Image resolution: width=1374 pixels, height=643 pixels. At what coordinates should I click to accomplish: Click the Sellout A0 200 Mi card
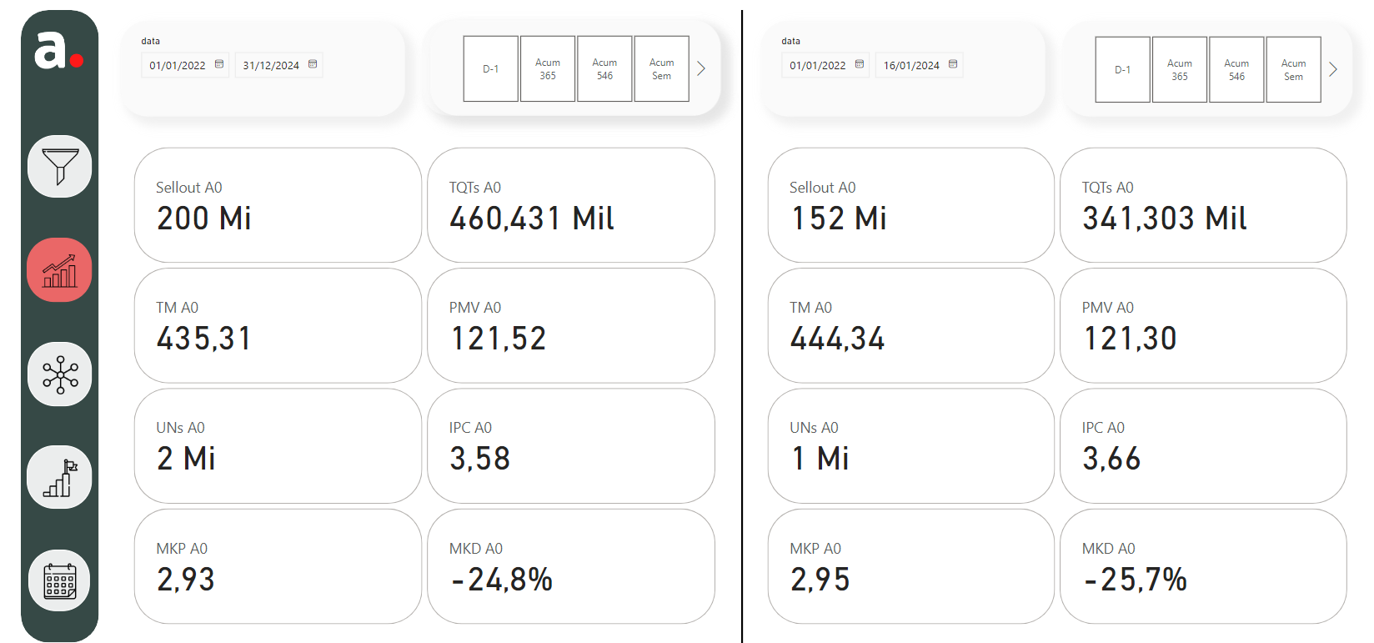[x=278, y=205]
